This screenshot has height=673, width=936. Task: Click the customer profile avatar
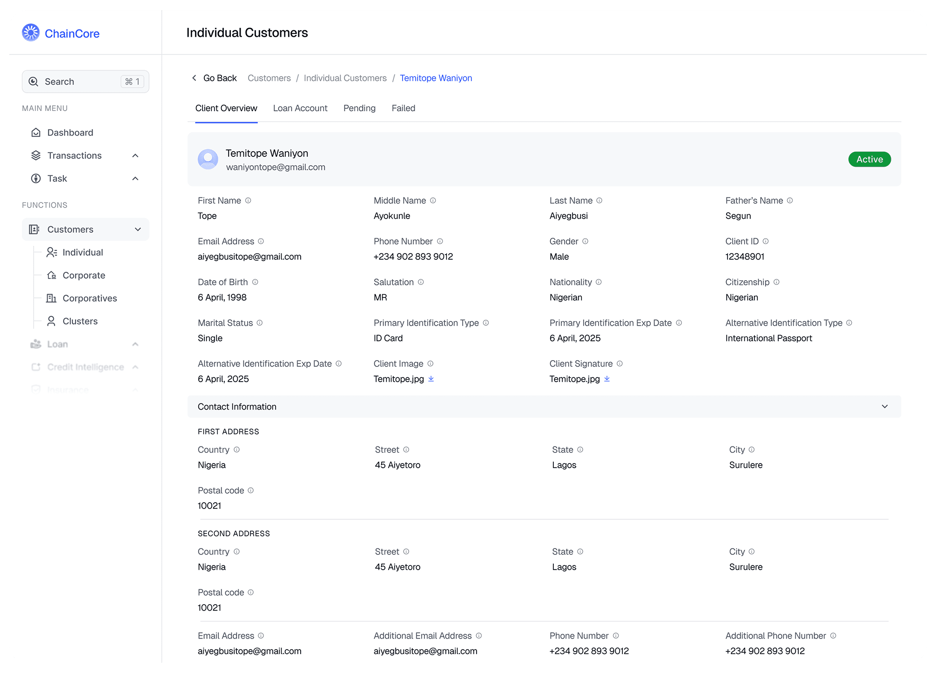pos(208,159)
